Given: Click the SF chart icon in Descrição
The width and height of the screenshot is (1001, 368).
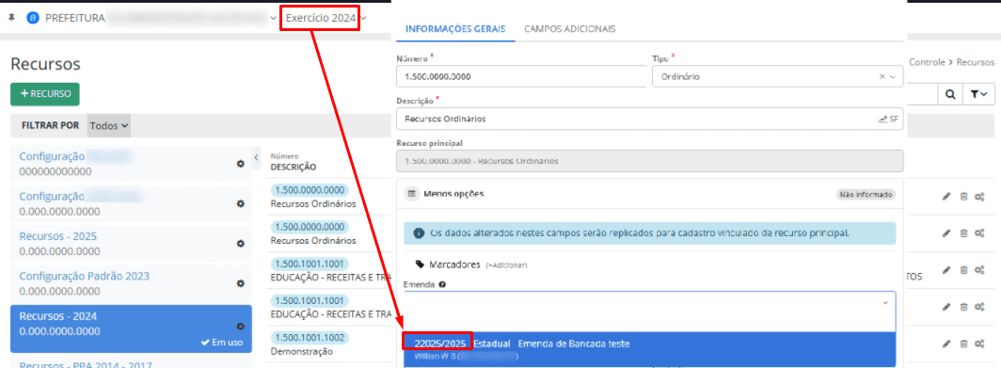Looking at the screenshot, I should pyautogui.click(x=888, y=119).
